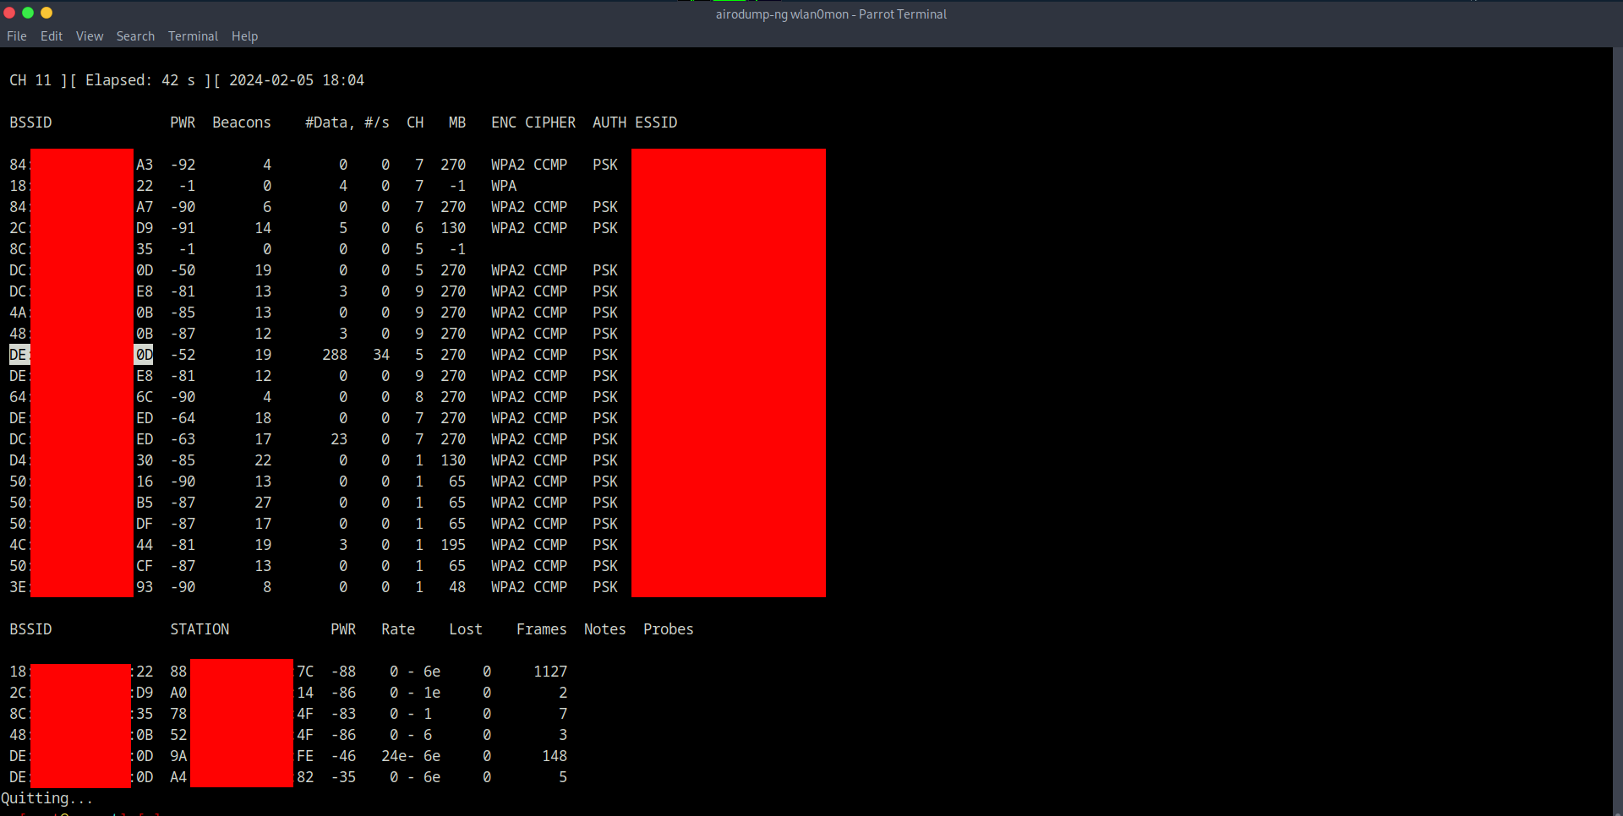Click the Quitting... status text
1623x816 pixels.
[x=47, y=798]
